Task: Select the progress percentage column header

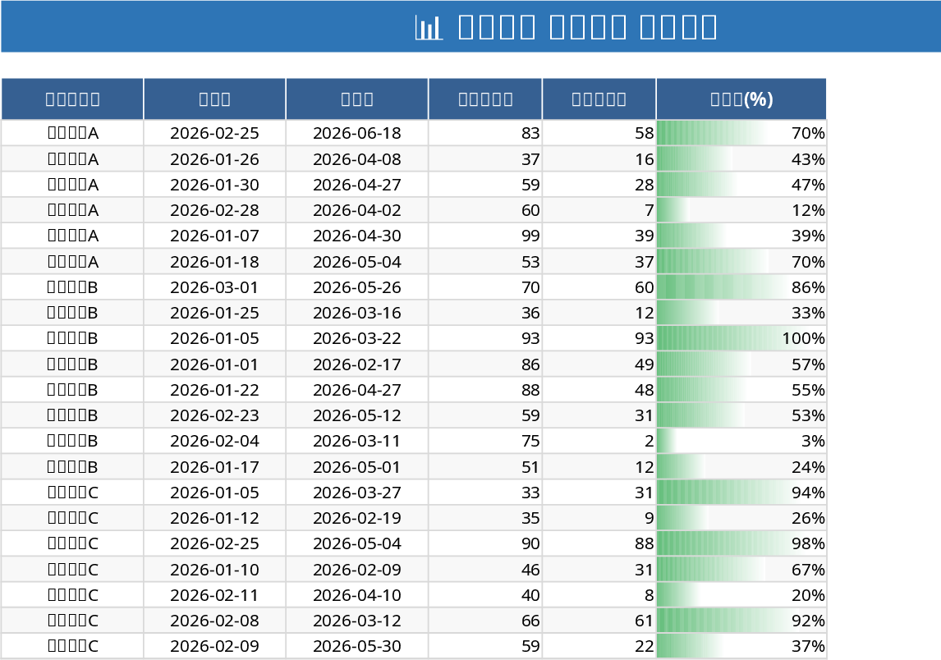Action: [x=741, y=98]
